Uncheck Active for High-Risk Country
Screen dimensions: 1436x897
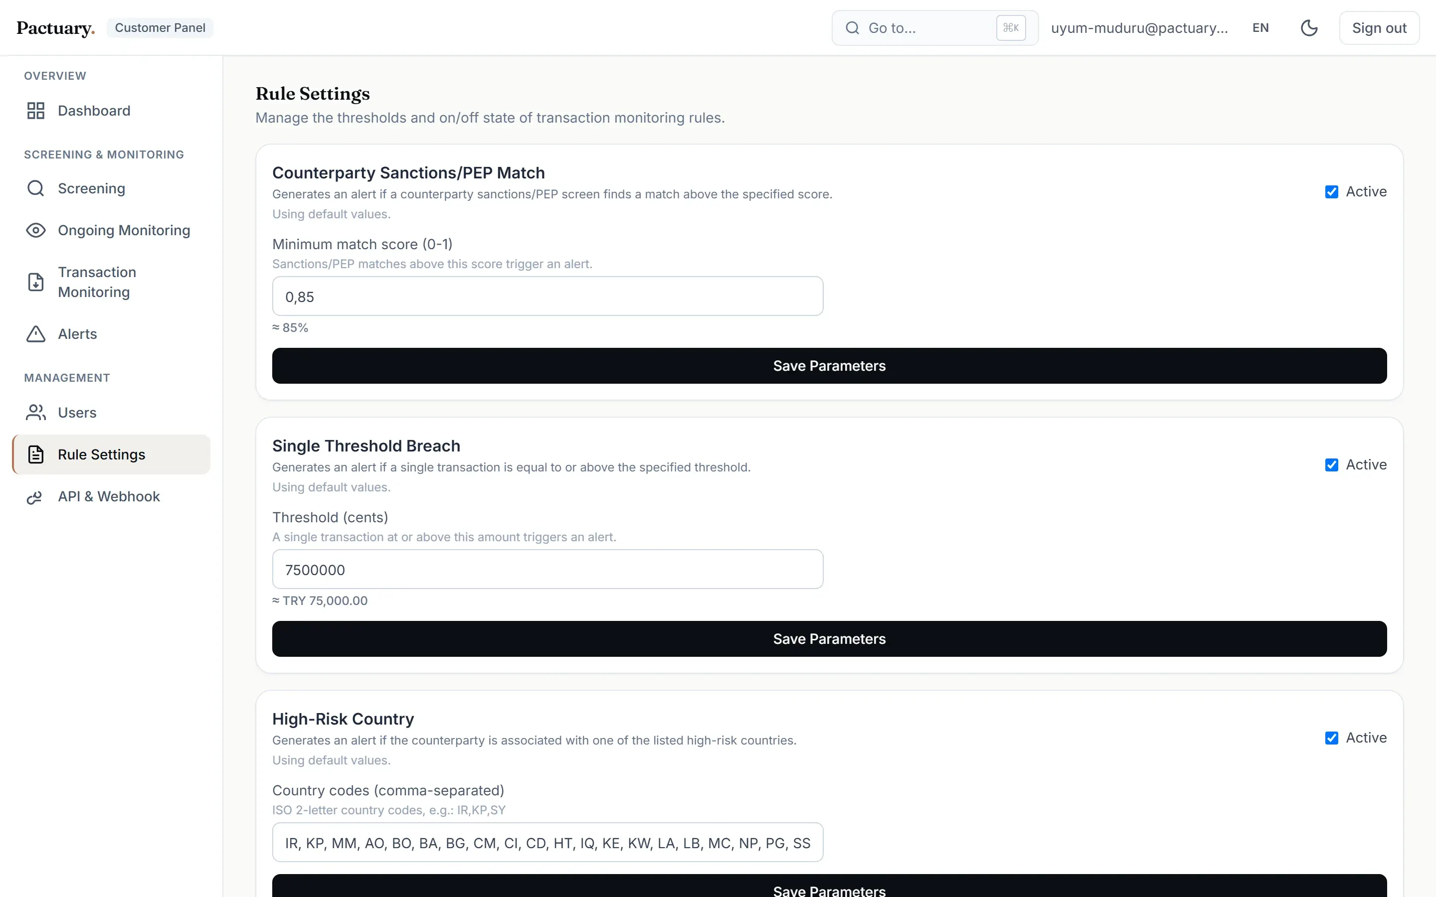[1332, 738]
